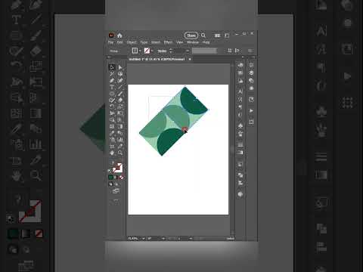Switch to Draw Behind mode
The width and height of the screenshot is (363, 272).
click(x=116, y=184)
